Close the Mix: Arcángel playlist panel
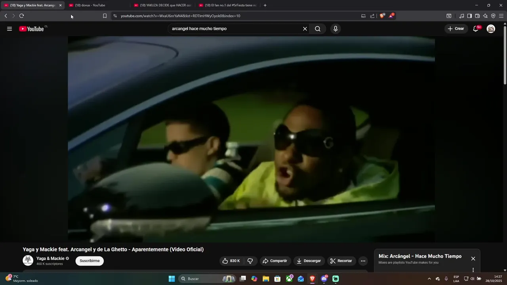Screen dimensions: 507x285 pos(473,258)
